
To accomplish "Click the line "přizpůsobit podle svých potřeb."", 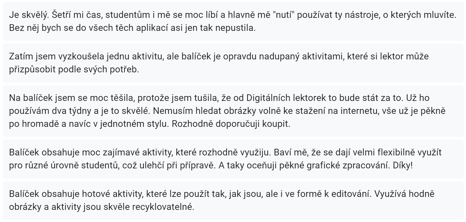I will (x=74, y=70).
